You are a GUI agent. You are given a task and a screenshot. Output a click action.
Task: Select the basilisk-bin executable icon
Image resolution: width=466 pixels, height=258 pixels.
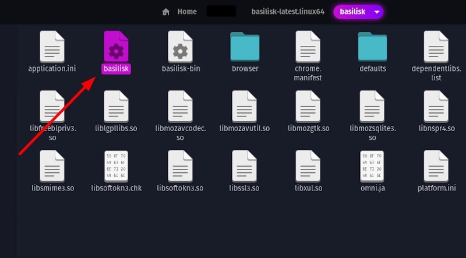pyautogui.click(x=180, y=47)
